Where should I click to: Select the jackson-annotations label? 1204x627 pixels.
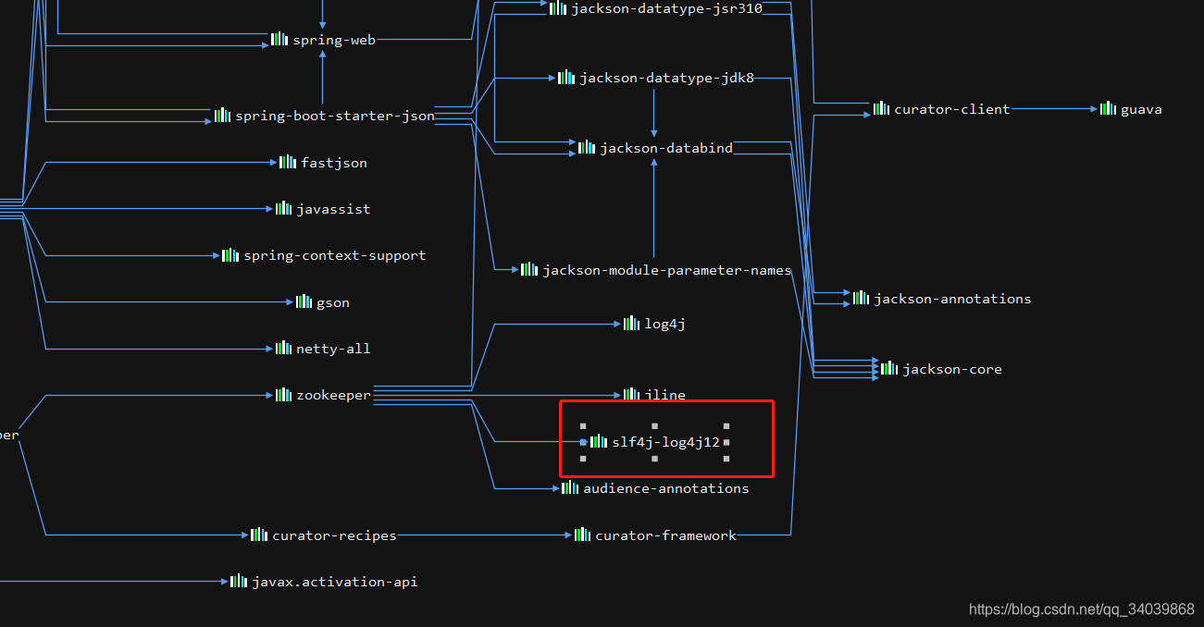tap(952, 299)
